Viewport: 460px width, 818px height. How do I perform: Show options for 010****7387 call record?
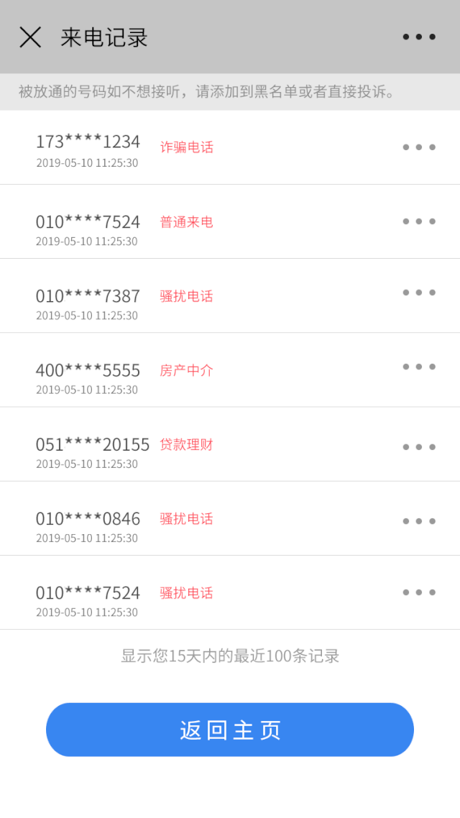coord(419,293)
